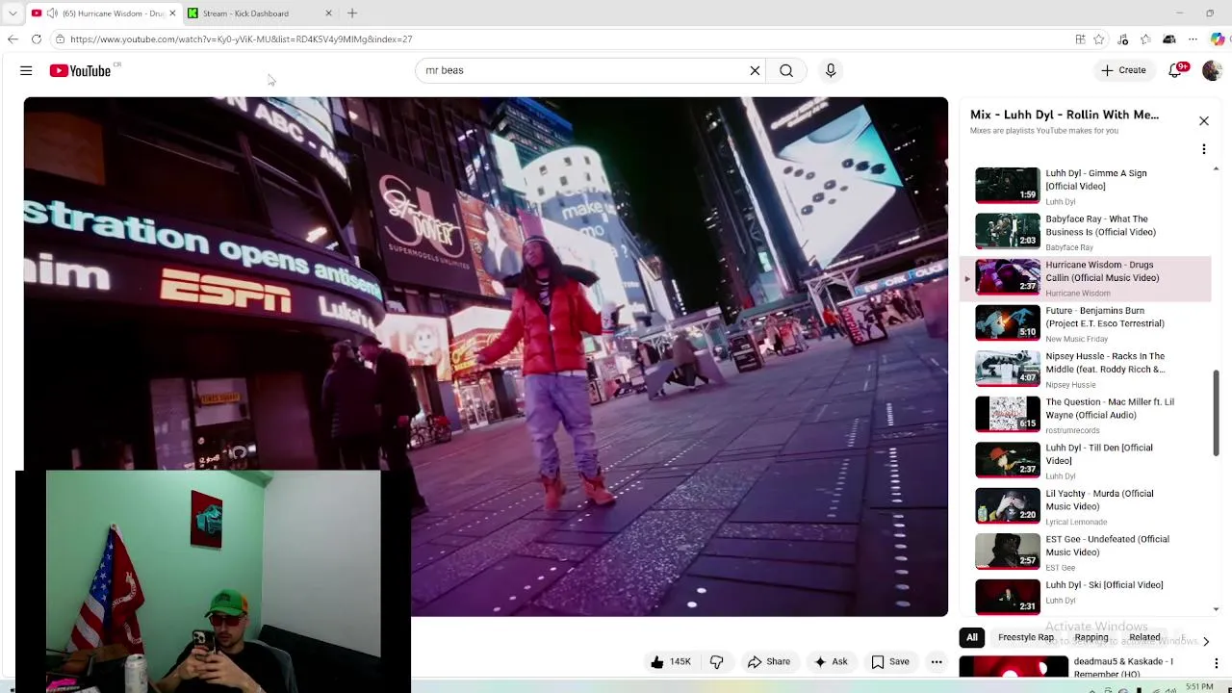This screenshot has width=1232, height=693.
Task: Save the video with the Save button
Action: coord(890,662)
